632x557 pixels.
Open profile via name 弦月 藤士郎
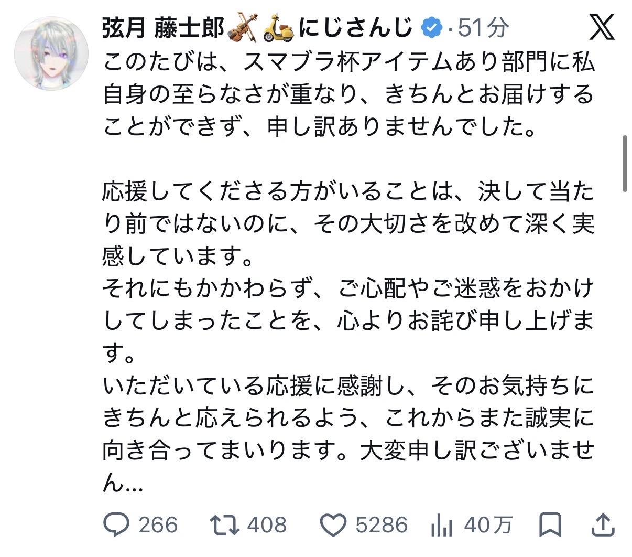click(163, 27)
